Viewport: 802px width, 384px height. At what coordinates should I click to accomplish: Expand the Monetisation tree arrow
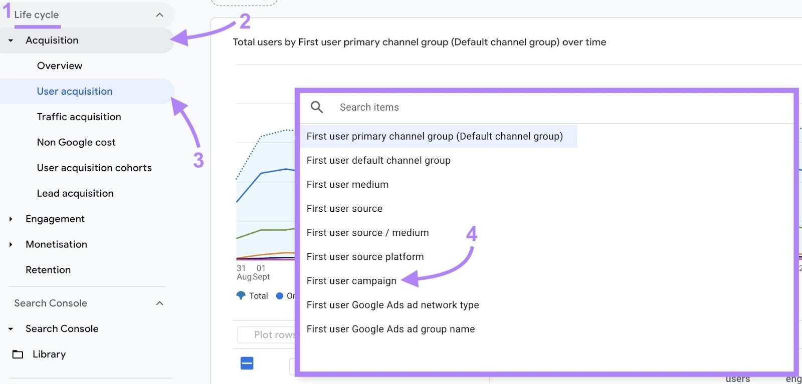tap(11, 244)
